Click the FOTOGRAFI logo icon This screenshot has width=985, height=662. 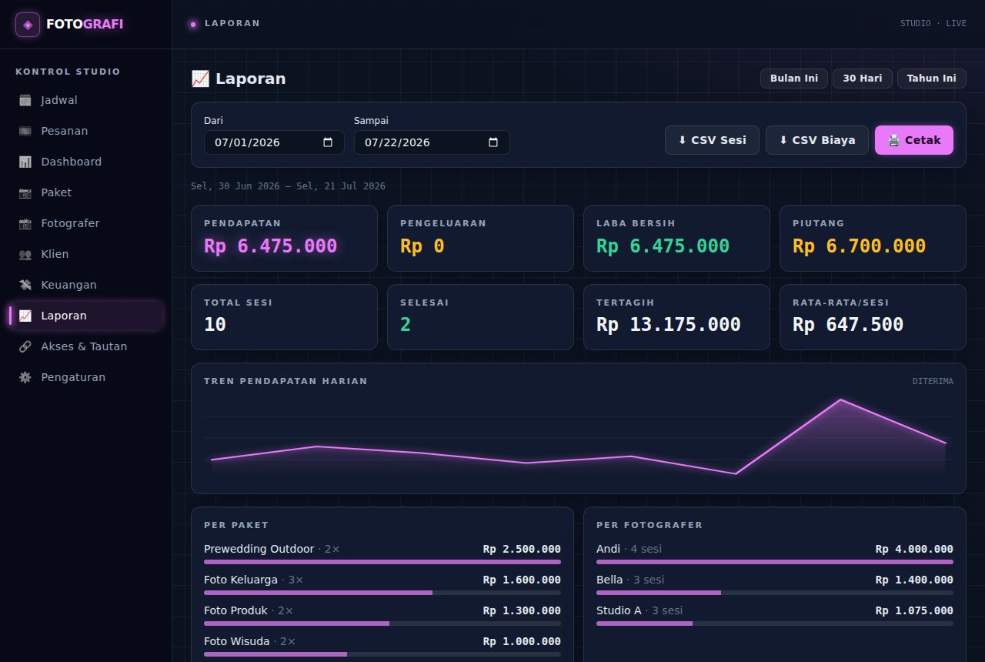click(x=28, y=25)
